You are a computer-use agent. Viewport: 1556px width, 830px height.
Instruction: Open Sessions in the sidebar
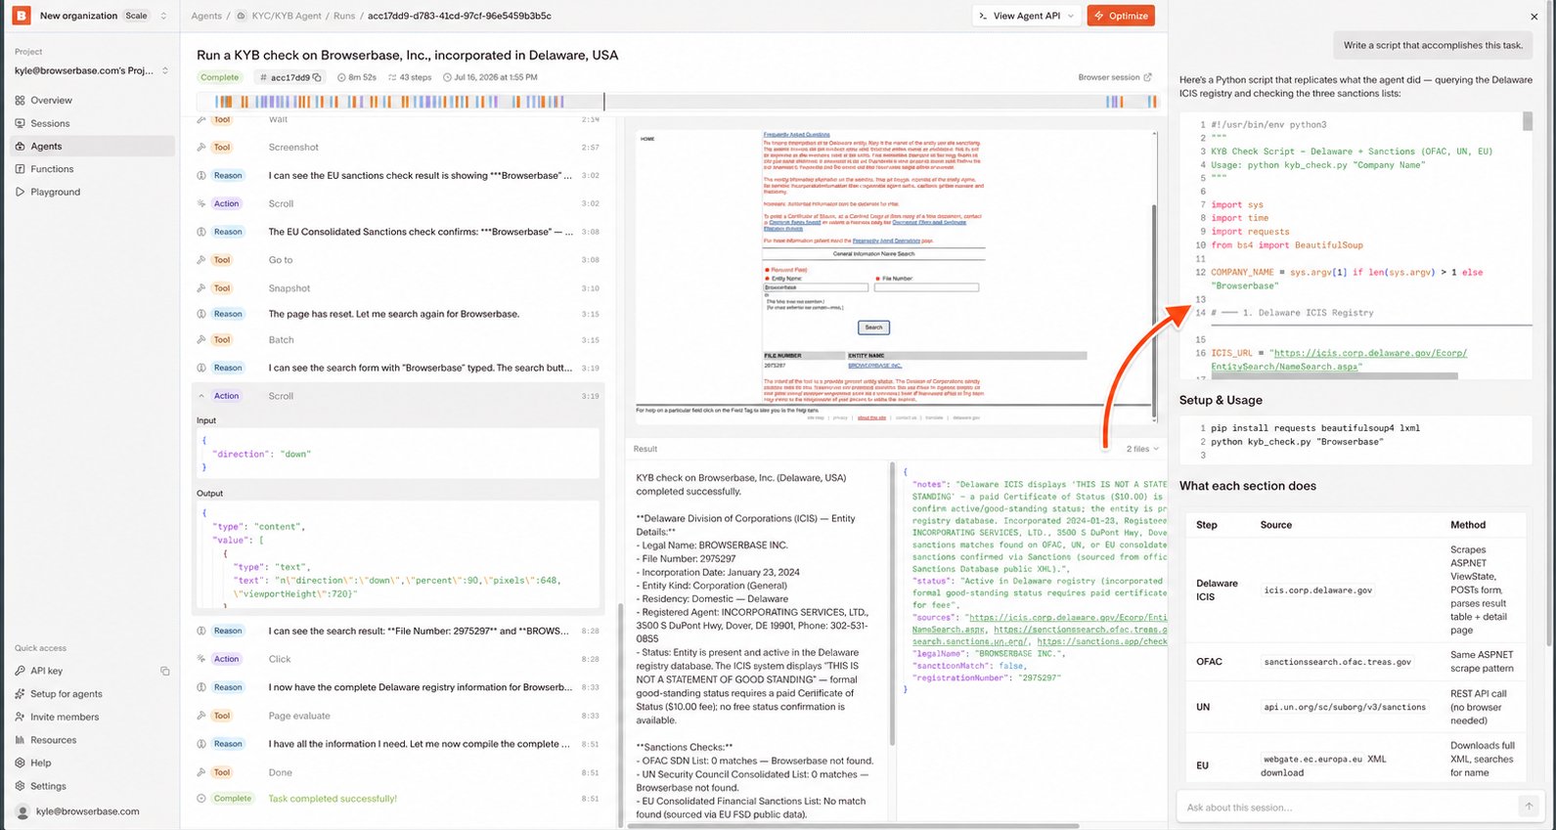[x=50, y=123]
